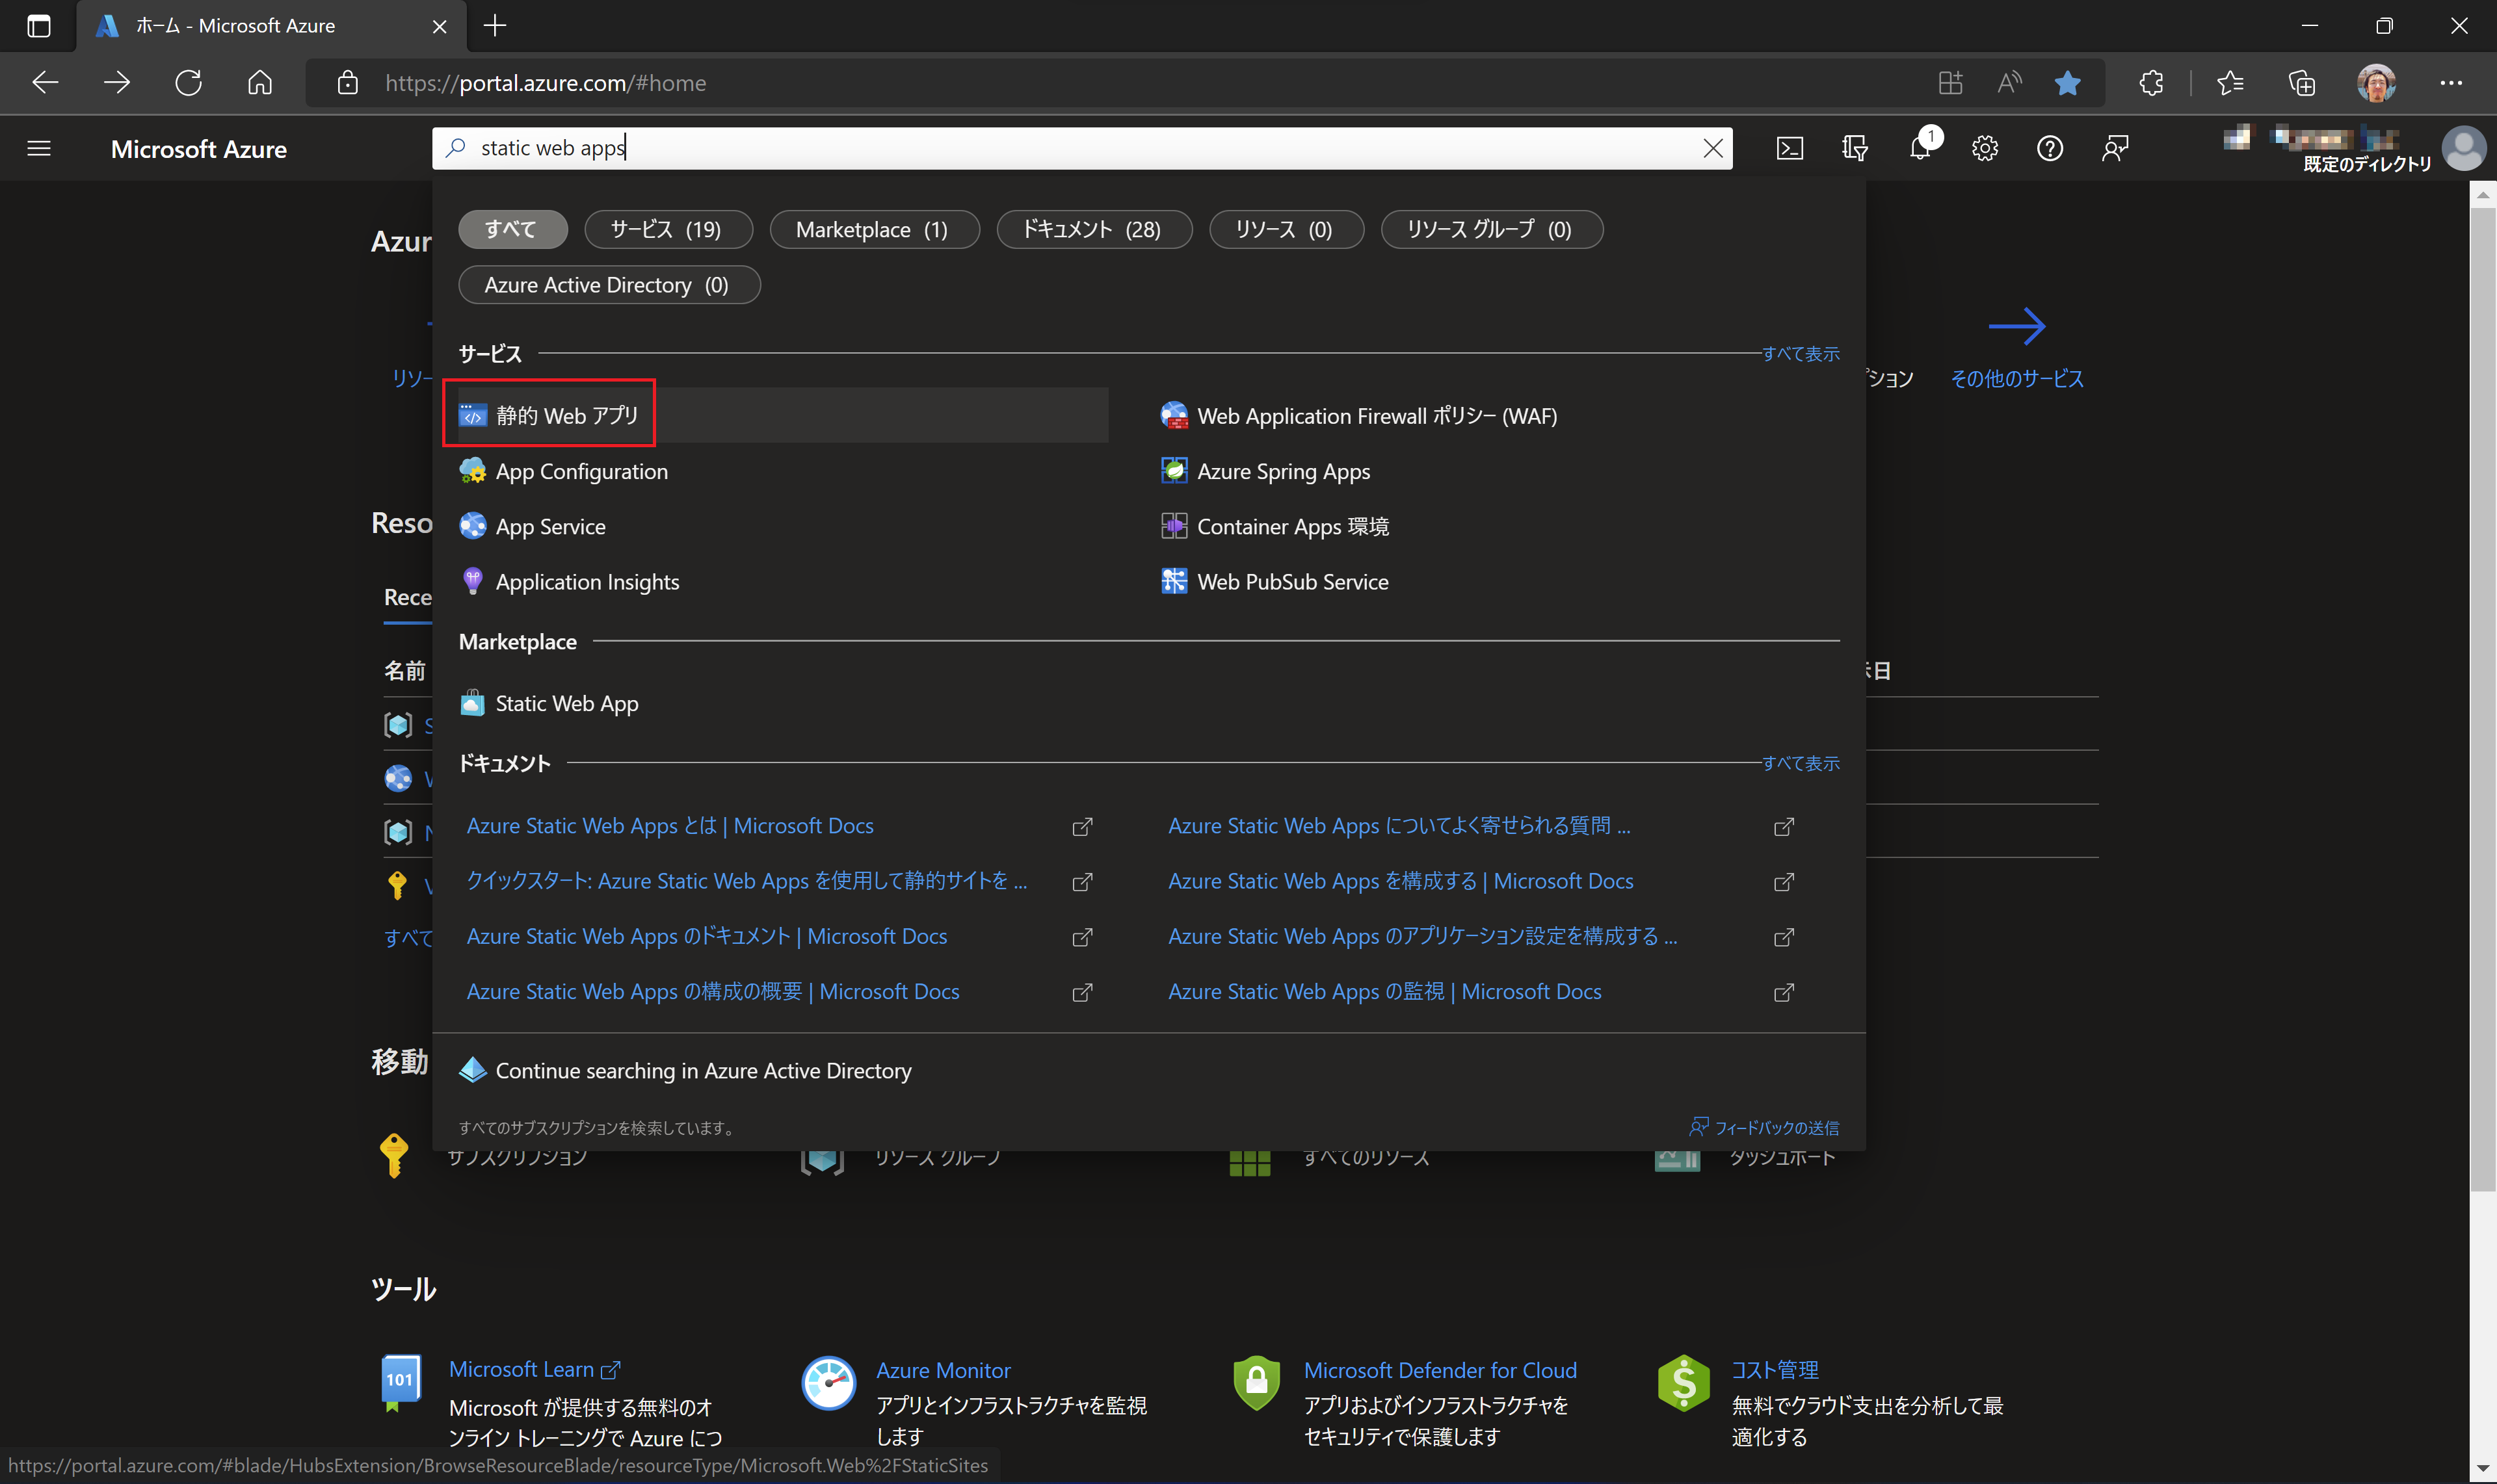Viewport: 2497px width, 1484px height.
Task: Click the Container Apps 環境 icon
Action: (x=1174, y=526)
